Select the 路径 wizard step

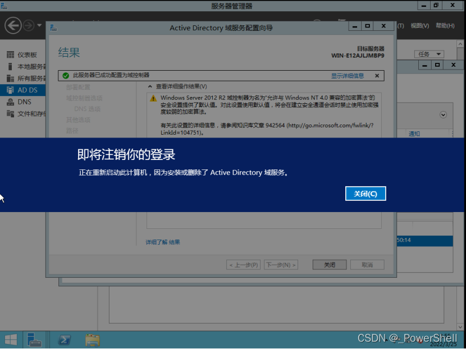(x=72, y=131)
